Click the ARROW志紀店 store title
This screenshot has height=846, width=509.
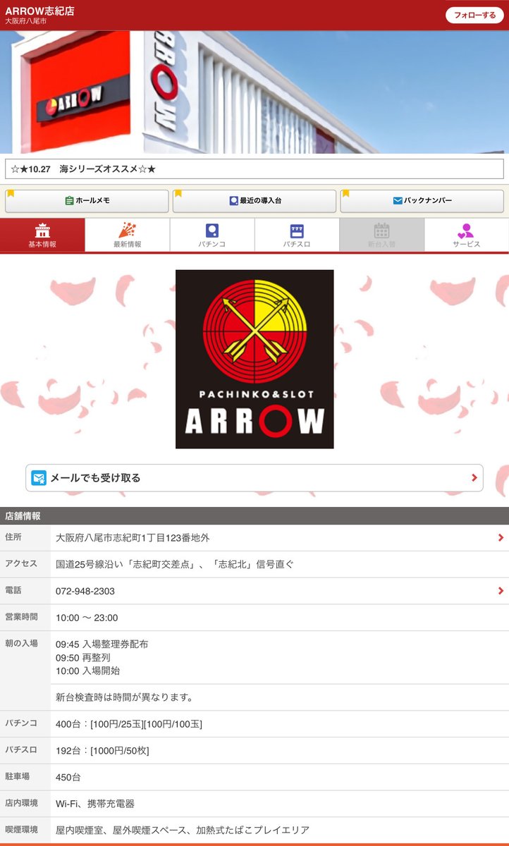(39, 11)
